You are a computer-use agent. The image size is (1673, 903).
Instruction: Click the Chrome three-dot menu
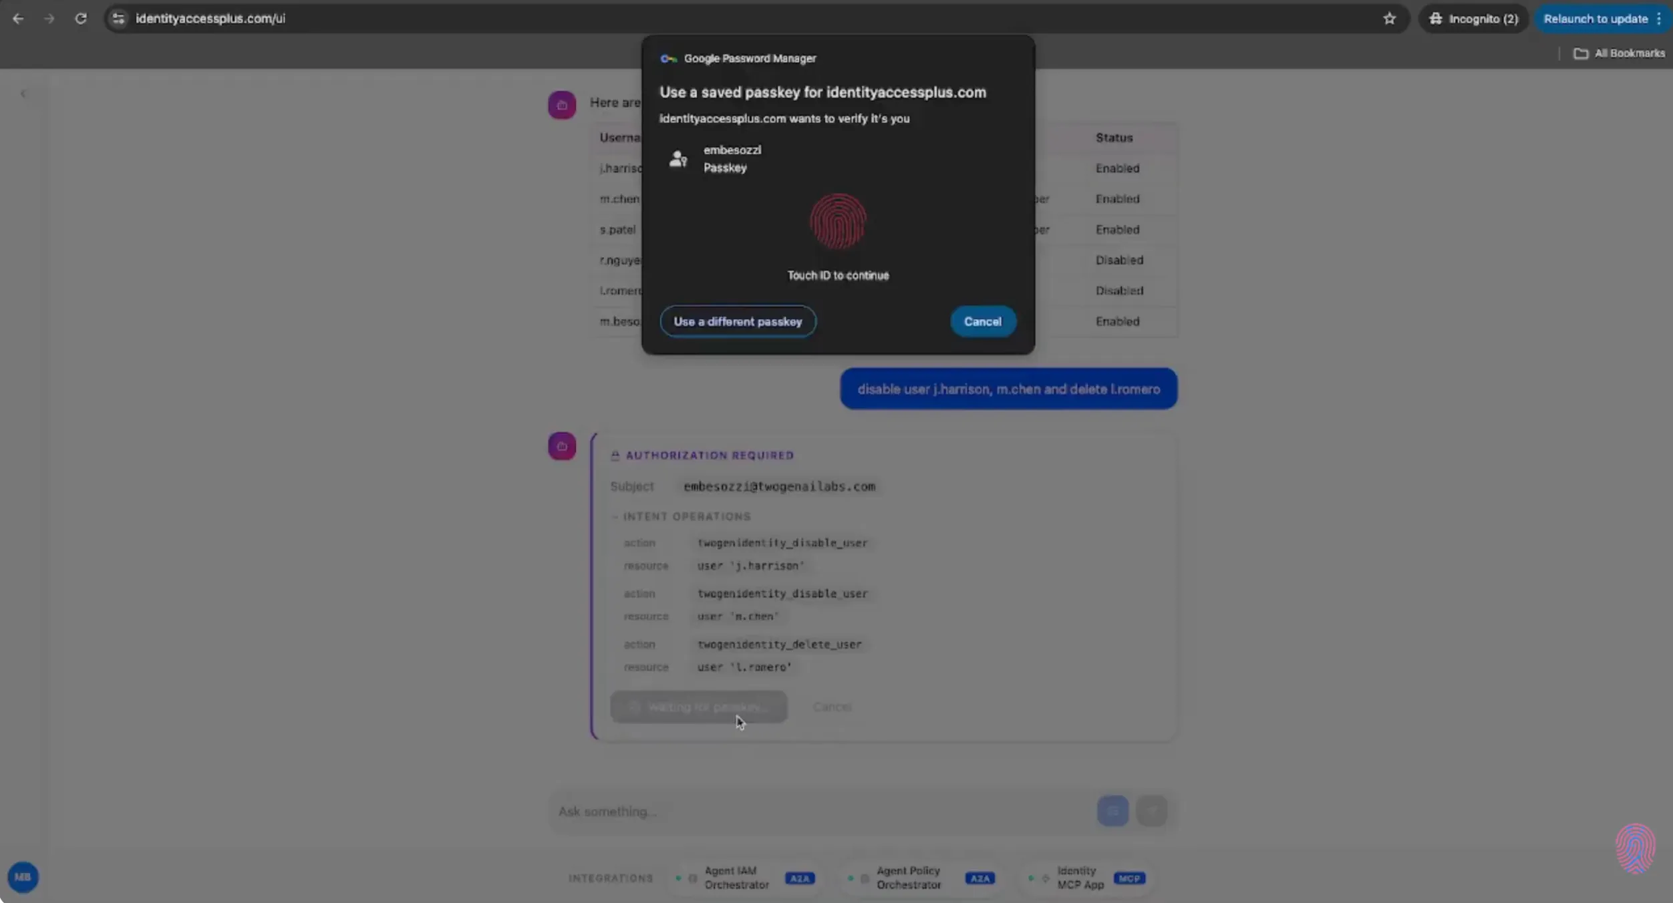point(1659,19)
